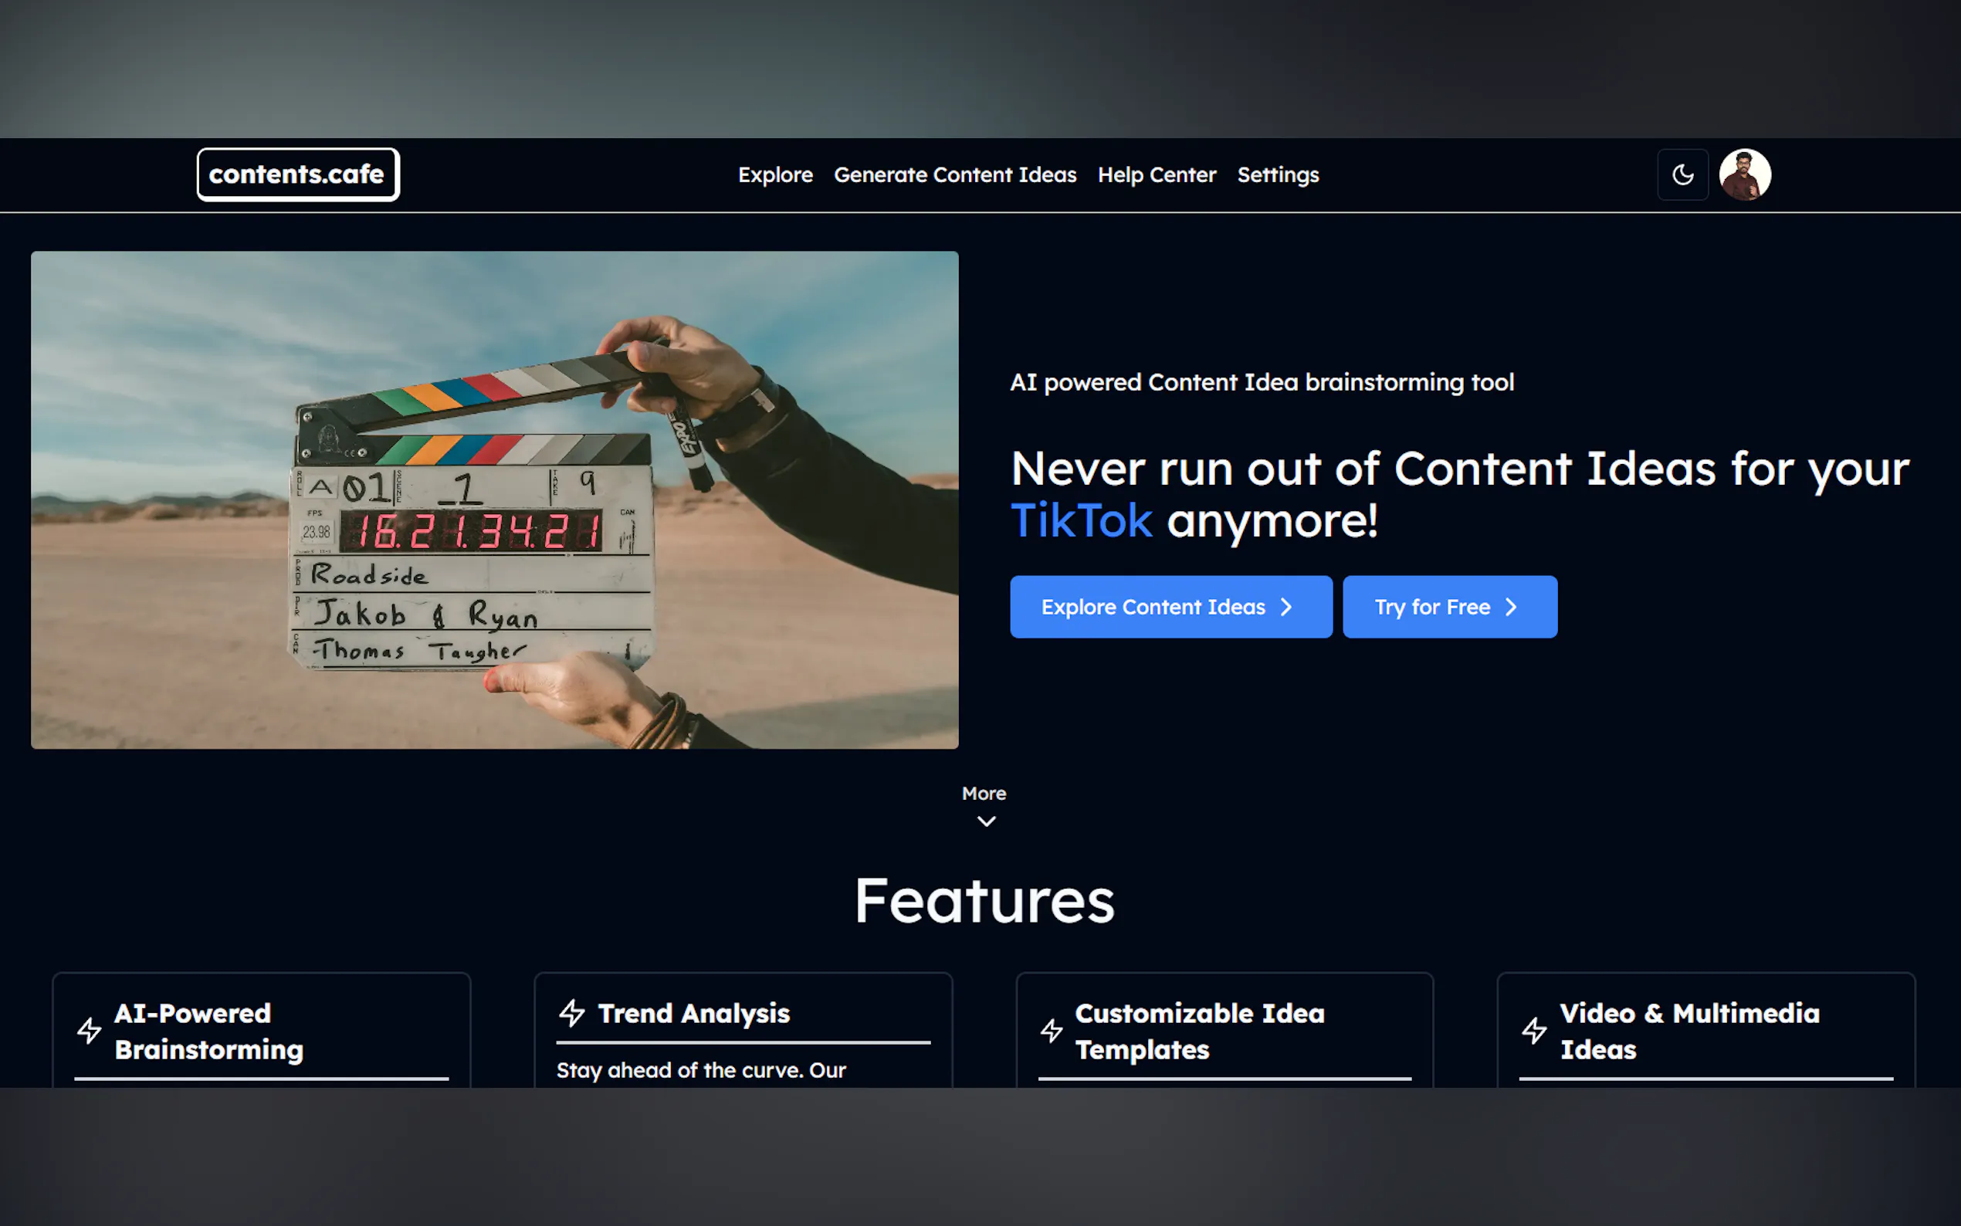The height and width of the screenshot is (1226, 1961).
Task: Navigate to Settings in the navbar
Action: click(x=1278, y=174)
